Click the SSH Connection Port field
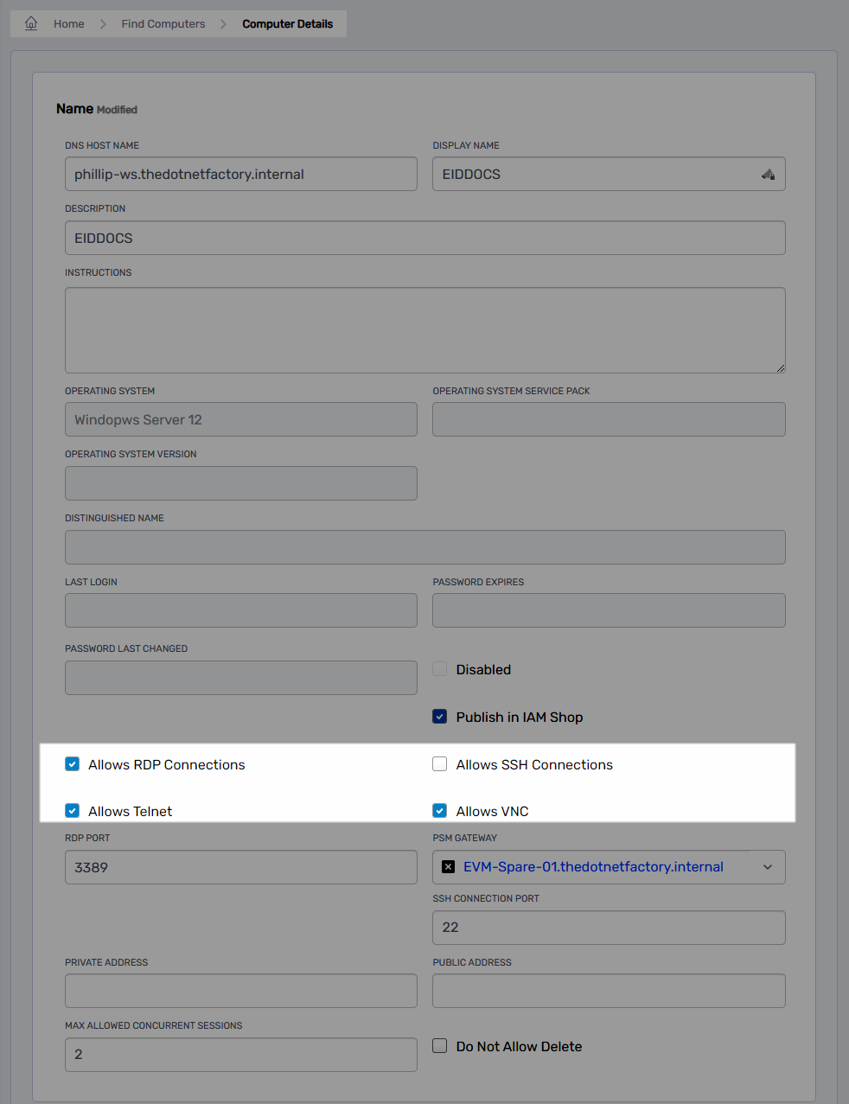Viewport: 849px width, 1104px height. point(608,927)
